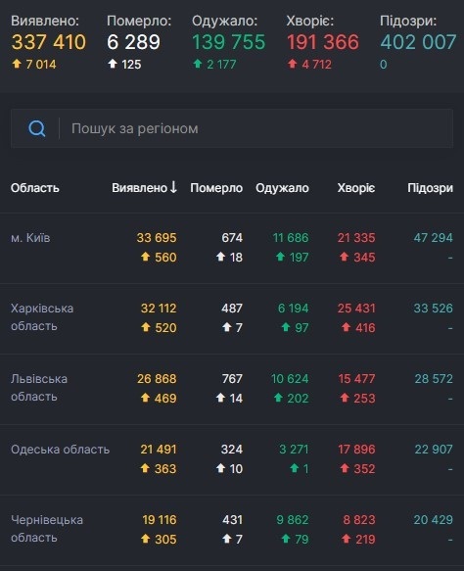Sort table by Область column header
Screen dimensions: 464x571
click(35, 188)
